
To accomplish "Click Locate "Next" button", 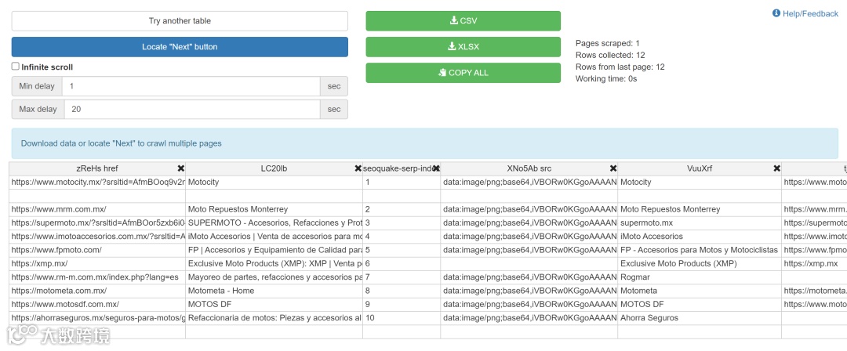I will (180, 47).
